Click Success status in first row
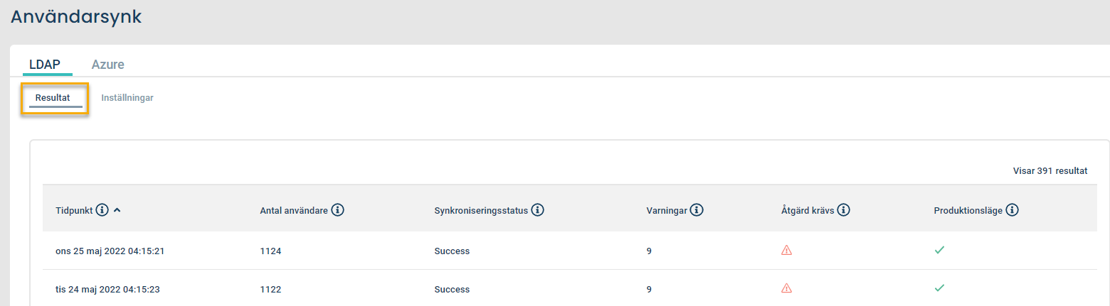The height and width of the screenshot is (306, 1110). 452,251
